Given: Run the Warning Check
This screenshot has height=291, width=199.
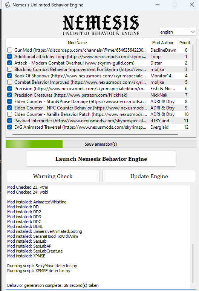Looking at the screenshot, I should [x=53, y=176].
